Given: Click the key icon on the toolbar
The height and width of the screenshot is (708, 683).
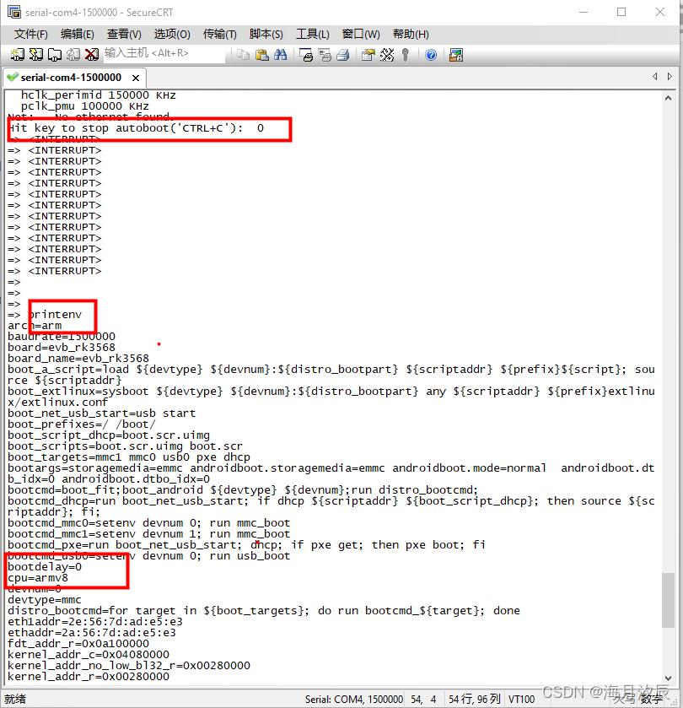Looking at the screenshot, I should tap(406, 54).
